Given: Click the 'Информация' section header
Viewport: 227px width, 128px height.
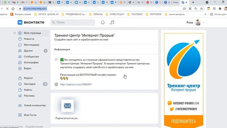Looking at the screenshot, I should coord(62,49).
